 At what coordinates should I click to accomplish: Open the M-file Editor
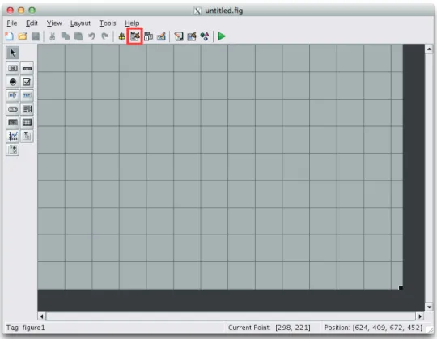coord(179,36)
